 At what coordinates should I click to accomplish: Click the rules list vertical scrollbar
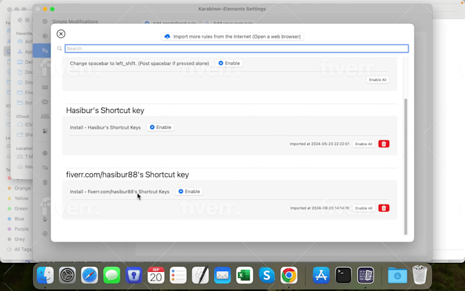(406, 166)
